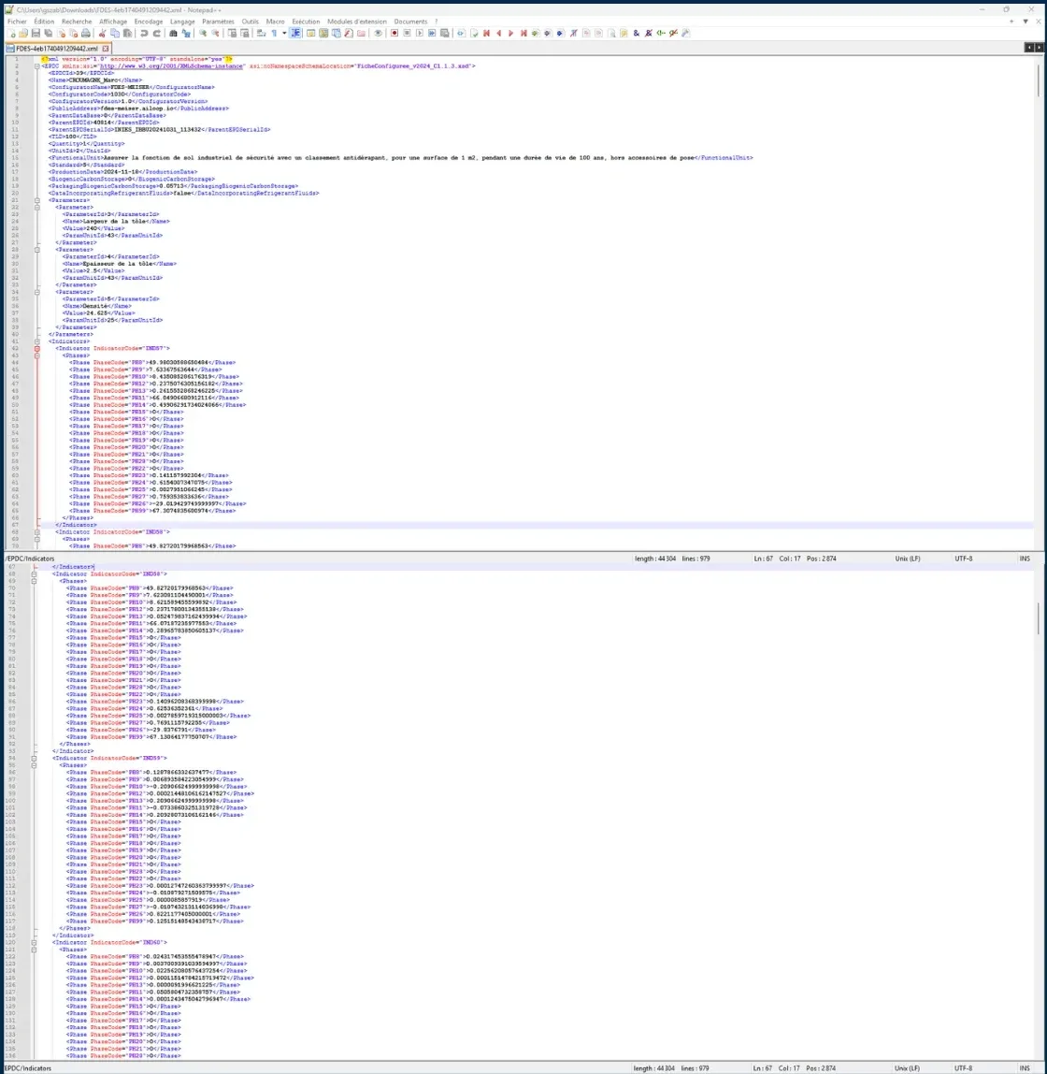Click the Paste toolbar icon
This screenshot has width=1047, height=1074.
tap(127, 33)
